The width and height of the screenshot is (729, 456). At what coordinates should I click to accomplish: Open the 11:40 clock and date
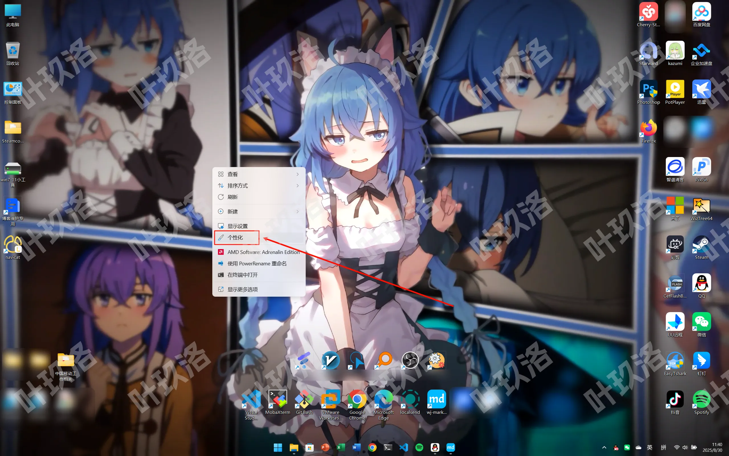712,447
